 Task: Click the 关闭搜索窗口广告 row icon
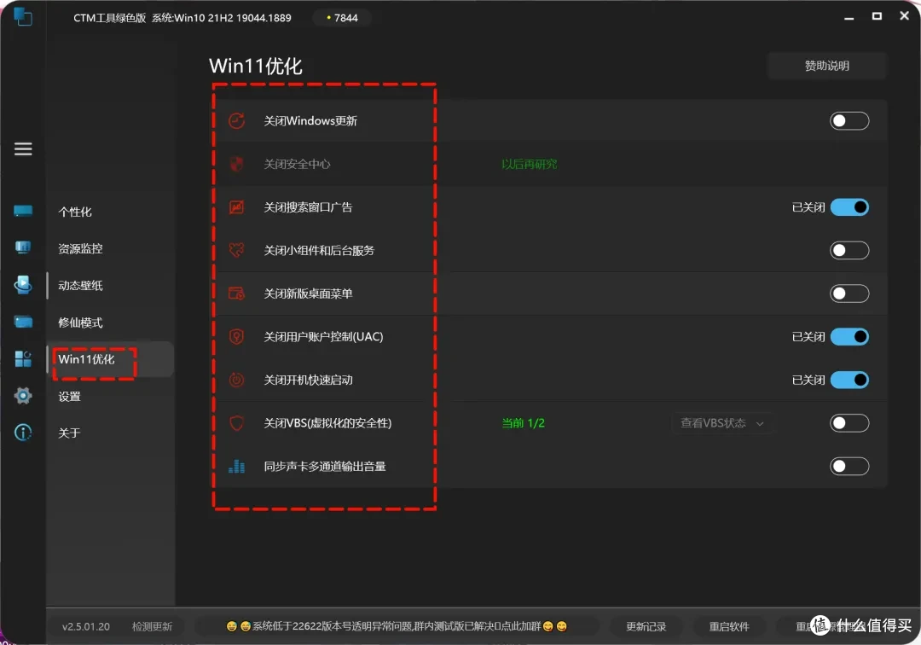pyautogui.click(x=237, y=207)
